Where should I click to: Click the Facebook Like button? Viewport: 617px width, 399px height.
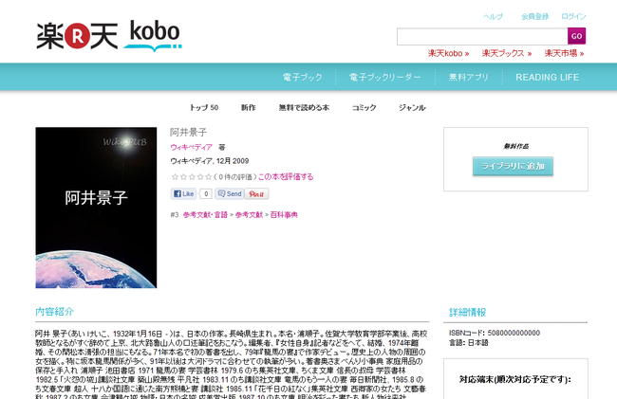(x=184, y=194)
